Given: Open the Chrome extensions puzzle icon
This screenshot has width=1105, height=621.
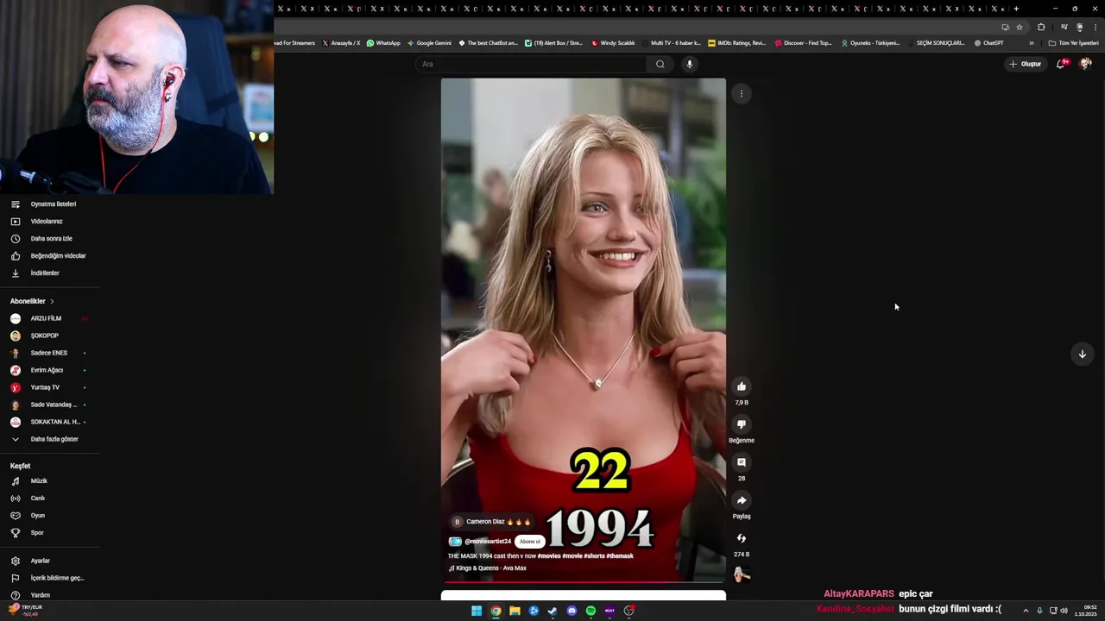Looking at the screenshot, I should click(1041, 27).
